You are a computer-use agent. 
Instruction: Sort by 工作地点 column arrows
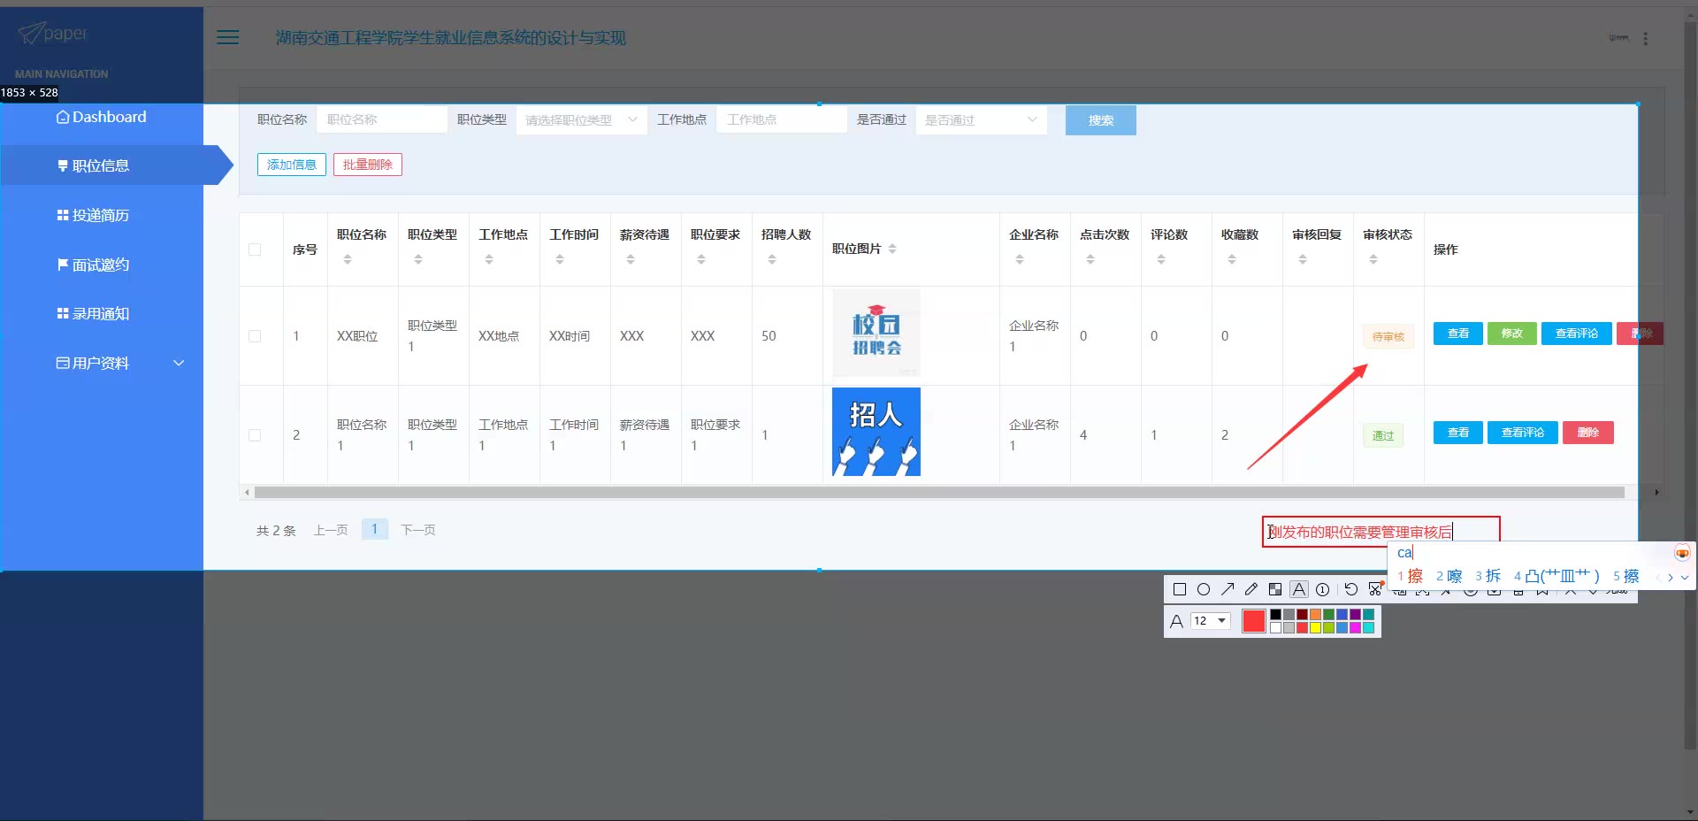(489, 259)
